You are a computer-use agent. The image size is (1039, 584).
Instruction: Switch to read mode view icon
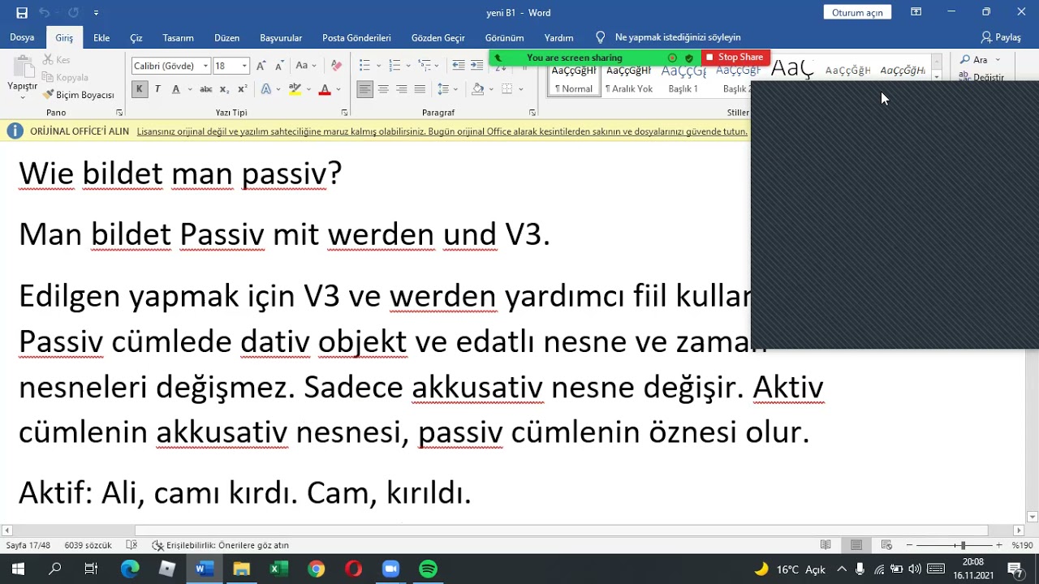[826, 545]
